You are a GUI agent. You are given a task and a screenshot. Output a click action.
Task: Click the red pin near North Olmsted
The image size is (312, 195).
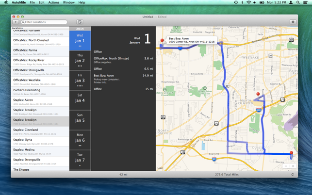pyautogui.click(x=258, y=95)
